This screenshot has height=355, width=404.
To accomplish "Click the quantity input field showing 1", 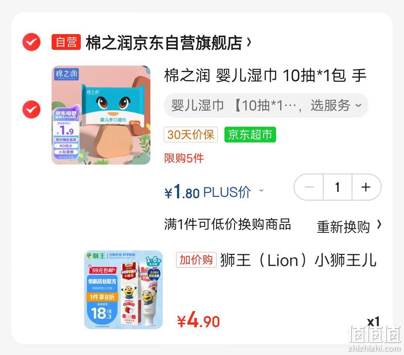I will (x=337, y=187).
